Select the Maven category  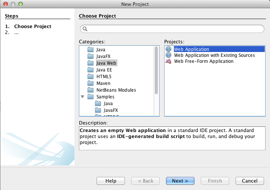[103, 83]
